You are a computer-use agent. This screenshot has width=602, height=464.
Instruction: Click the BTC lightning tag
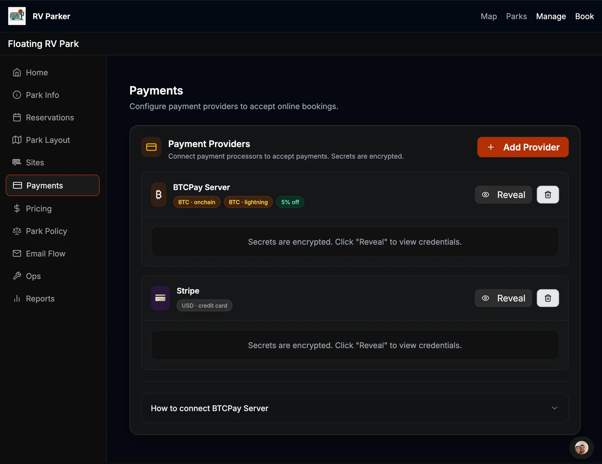point(248,202)
